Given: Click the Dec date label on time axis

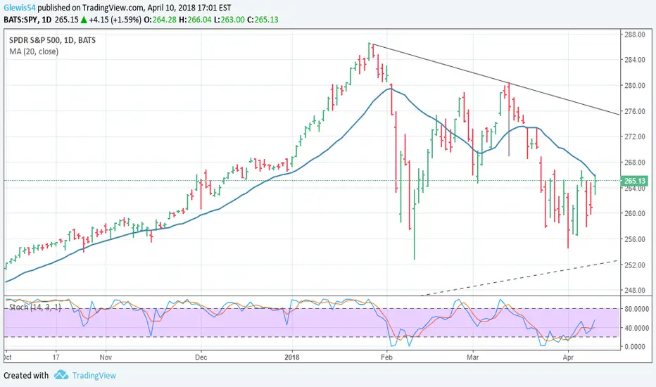Looking at the screenshot, I should click(201, 357).
